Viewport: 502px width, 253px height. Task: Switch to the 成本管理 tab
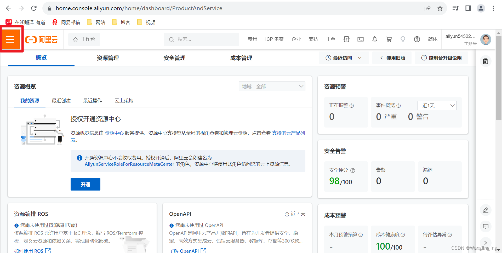tap(241, 58)
